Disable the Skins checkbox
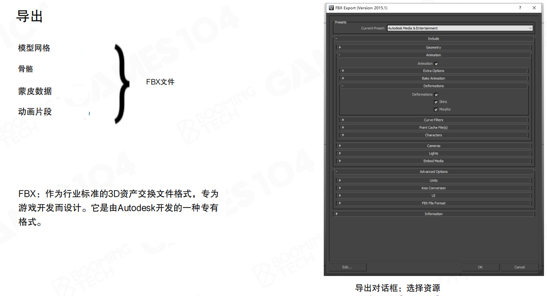The width and height of the screenshot is (547, 296). click(x=436, y=102)
